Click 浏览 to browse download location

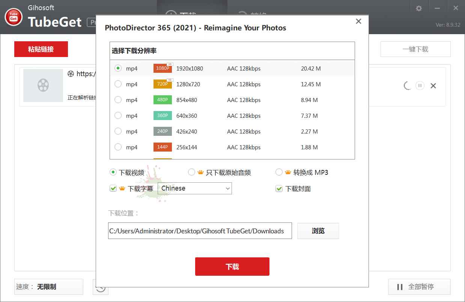tap(318, 231)
